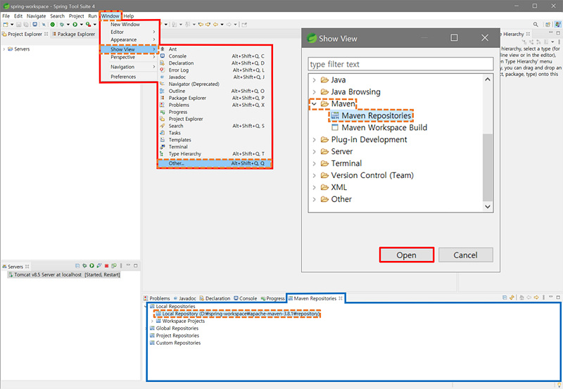The image size is (563, 389).
Task: Open the File menu
Action: click(6, 15)
